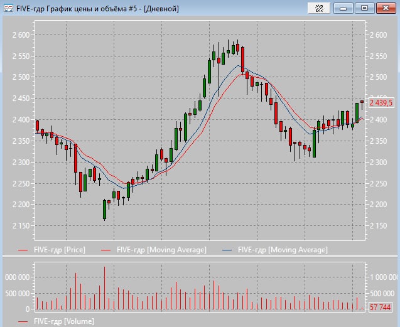Click the 2 300 label on right price axis
Viewport: 400px width, 327px height.
click(378, 162)
